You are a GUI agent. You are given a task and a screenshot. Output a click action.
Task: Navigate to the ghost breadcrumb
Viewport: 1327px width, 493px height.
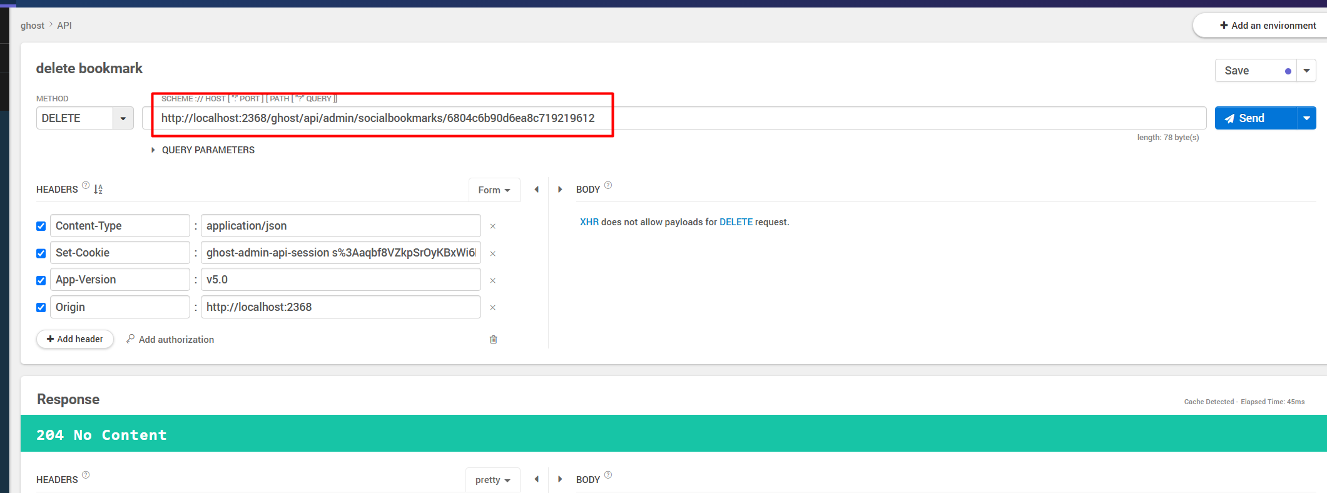click(x=32, y=26)
